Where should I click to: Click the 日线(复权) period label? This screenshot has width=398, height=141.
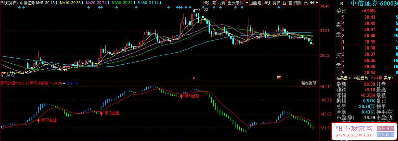(9, 3)
